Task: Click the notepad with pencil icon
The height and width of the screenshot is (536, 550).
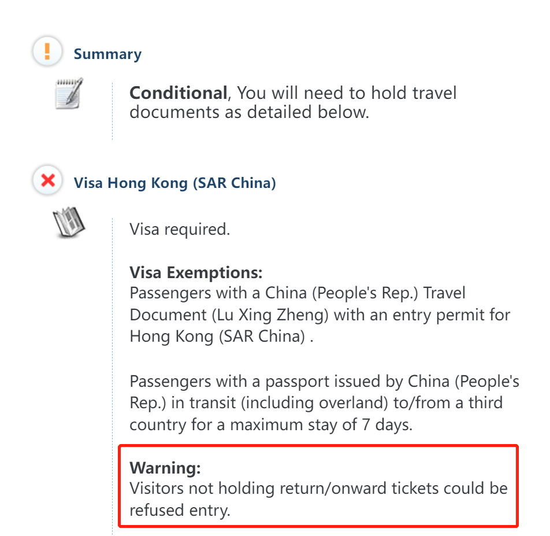Action: point(69,93)
